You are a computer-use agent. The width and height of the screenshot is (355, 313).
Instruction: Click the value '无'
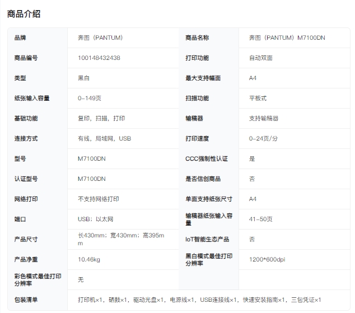pyautogui.click(x=81, y=279)
